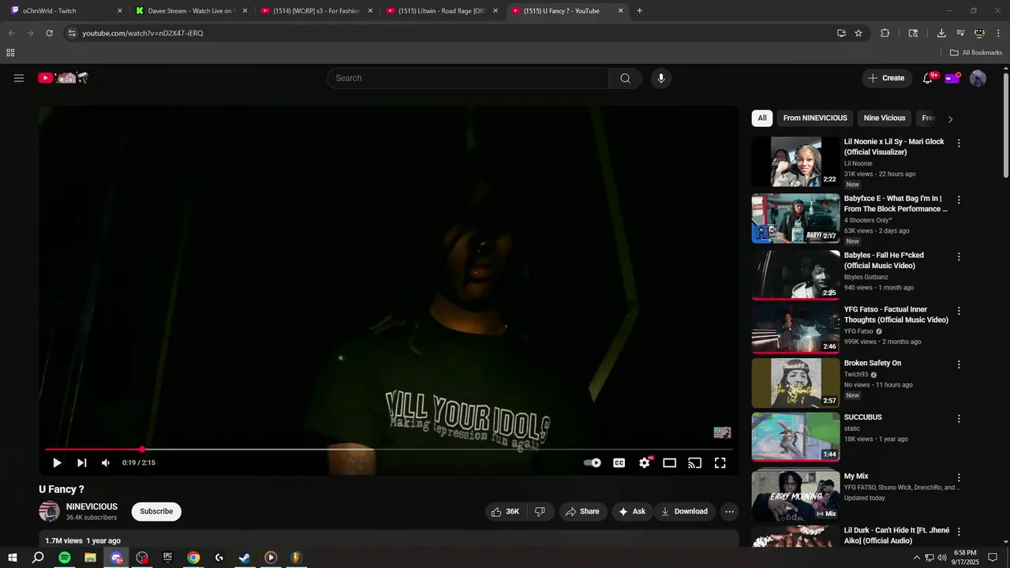The width and height of the screenshot is (1010, 568).
Task: Open Chrome apps grid in bookmarks bar
Action: tap(10, 53)
